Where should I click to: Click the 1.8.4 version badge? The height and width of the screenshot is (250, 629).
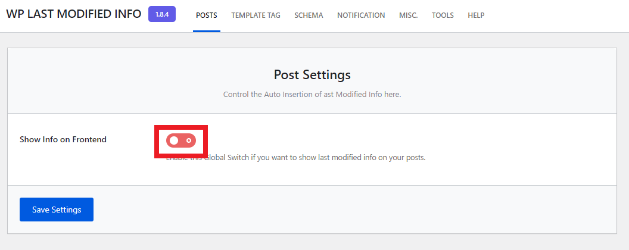click(162, 14)
